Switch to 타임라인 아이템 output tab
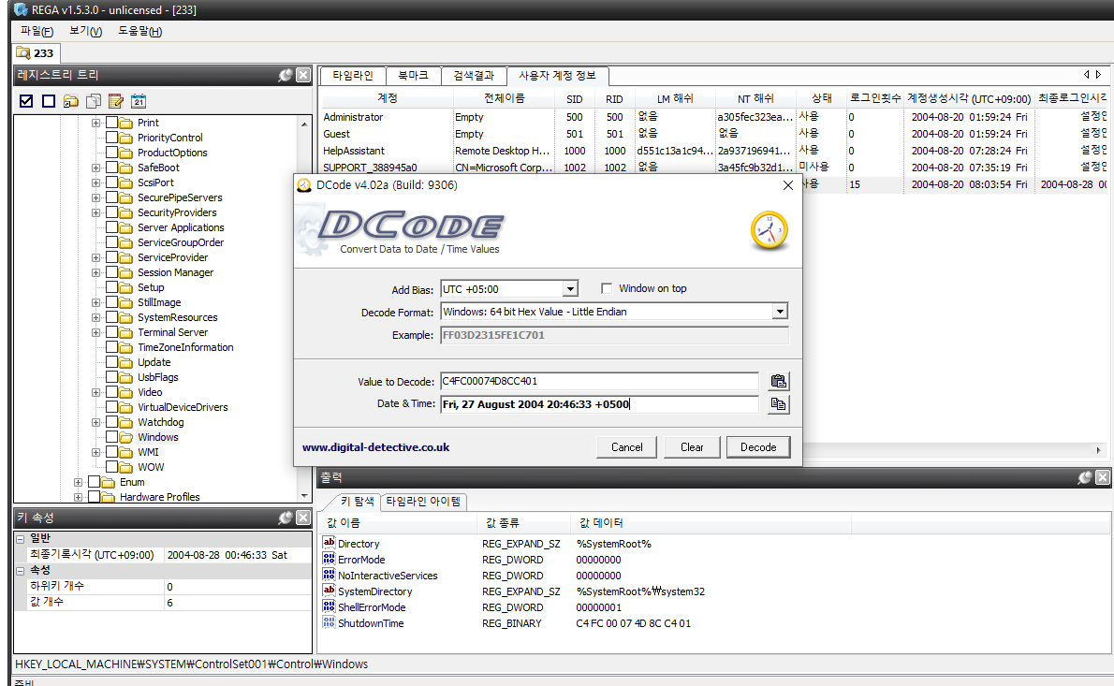 point(423,502)
